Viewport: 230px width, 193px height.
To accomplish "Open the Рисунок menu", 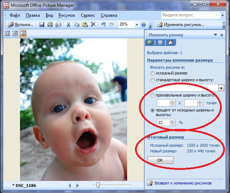I will pos(67,15).
